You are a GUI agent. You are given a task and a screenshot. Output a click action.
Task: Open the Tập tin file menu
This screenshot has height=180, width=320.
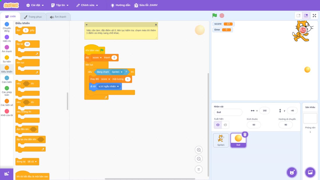click(x=60, y=5)
